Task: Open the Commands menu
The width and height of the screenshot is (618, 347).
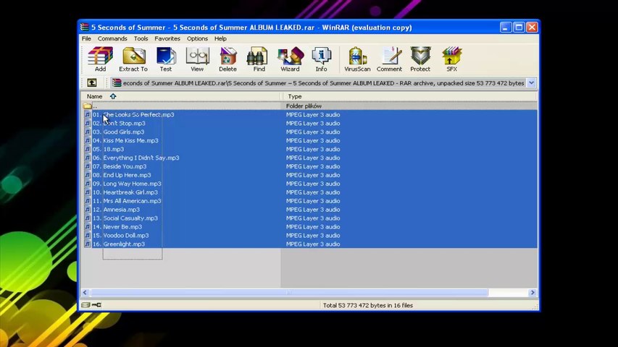Action: [112, 38]
